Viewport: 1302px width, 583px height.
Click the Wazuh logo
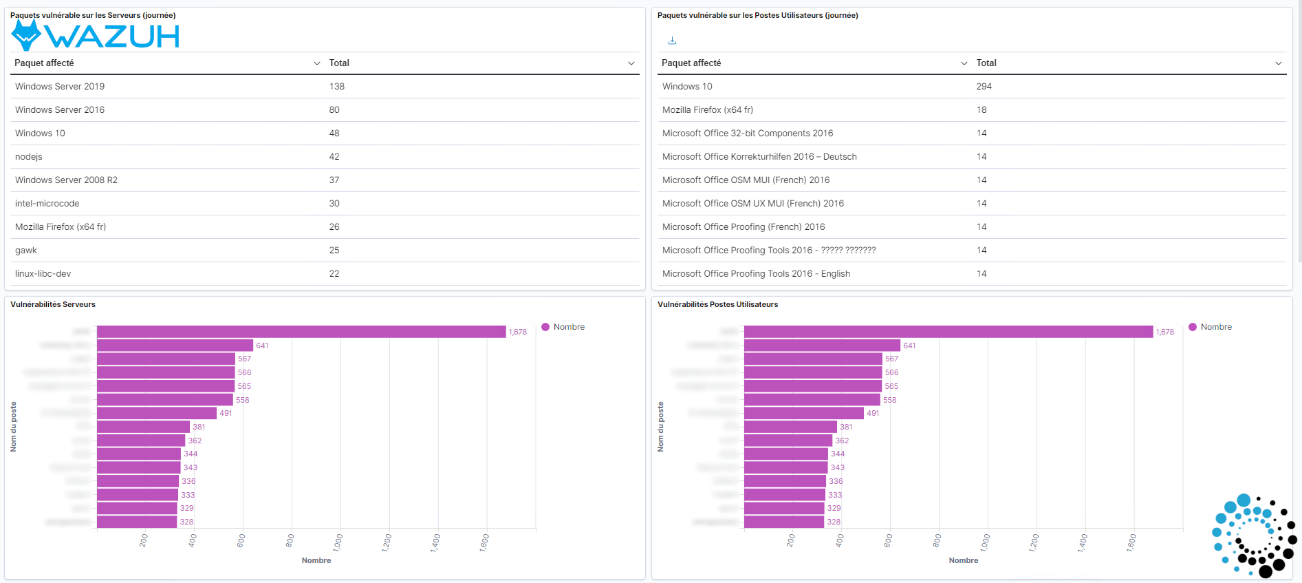[96, 35]
